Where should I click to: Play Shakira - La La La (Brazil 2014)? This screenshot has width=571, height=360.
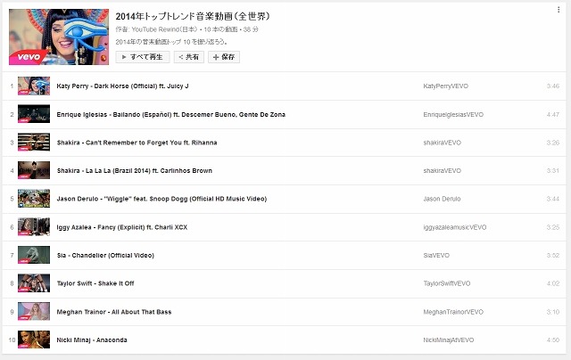tap(135, 170)
